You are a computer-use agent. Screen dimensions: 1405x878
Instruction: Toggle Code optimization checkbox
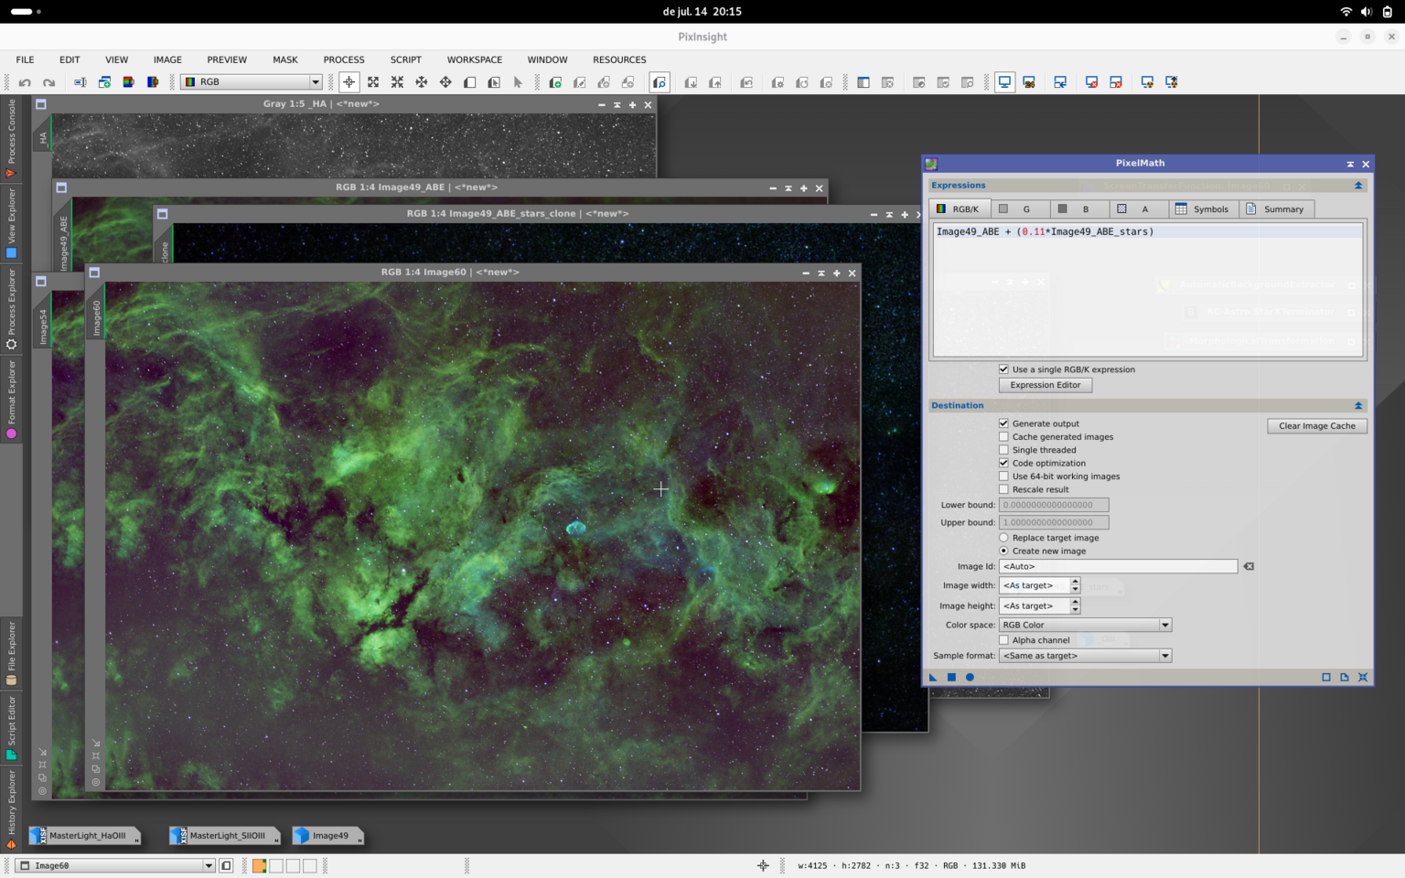[x=1003, y=464]
